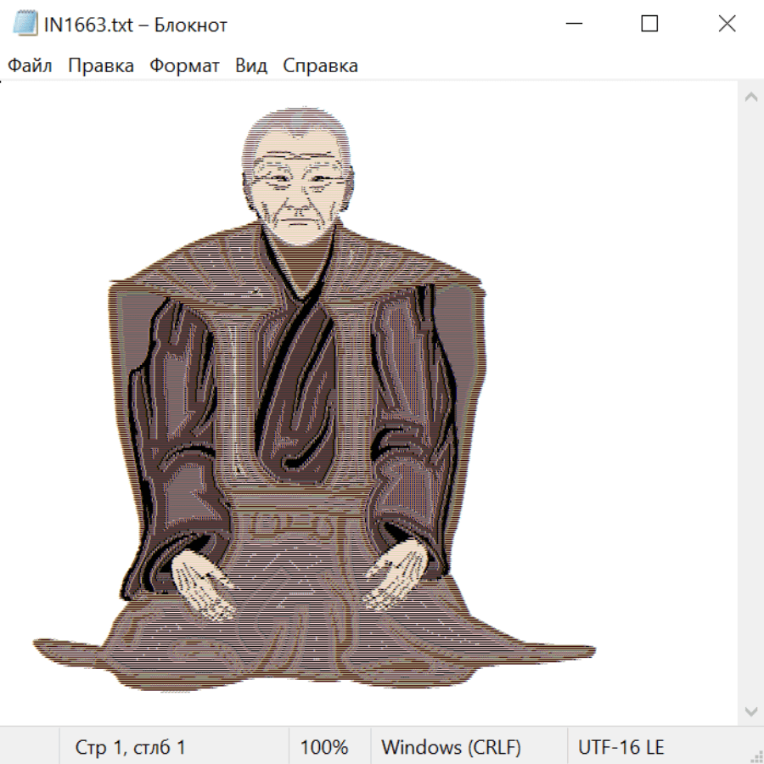Viewport: 764px width, 764px height.
Task: Open the Вид menu
Action: pos(251,66)
